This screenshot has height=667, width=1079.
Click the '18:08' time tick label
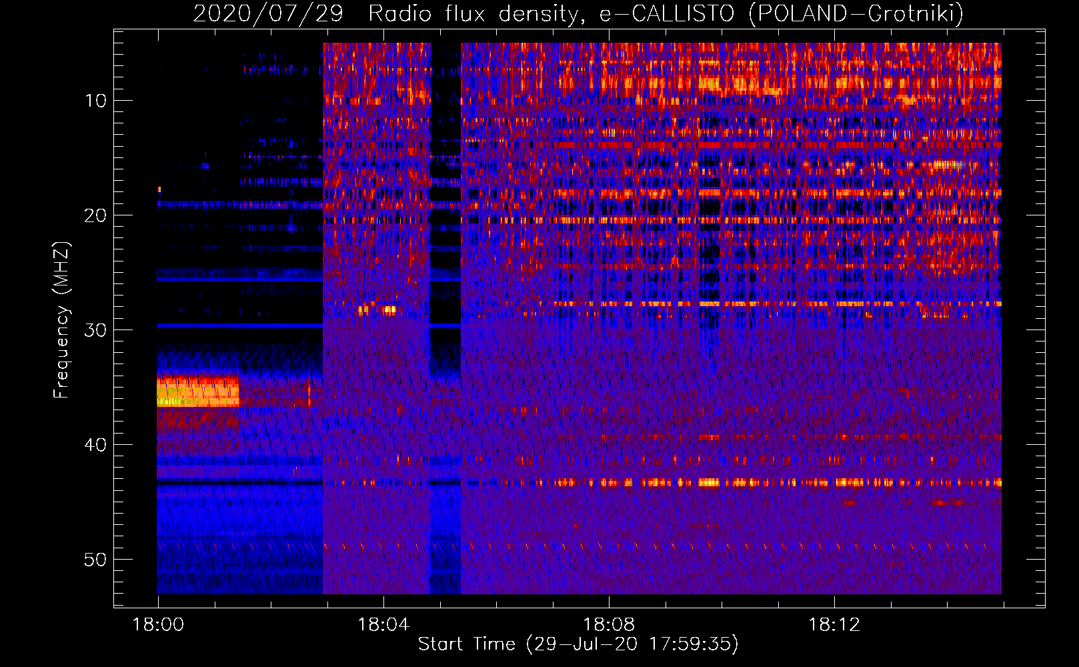609,625
